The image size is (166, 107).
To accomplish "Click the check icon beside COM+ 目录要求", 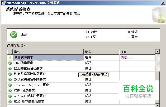I will 10,90.
